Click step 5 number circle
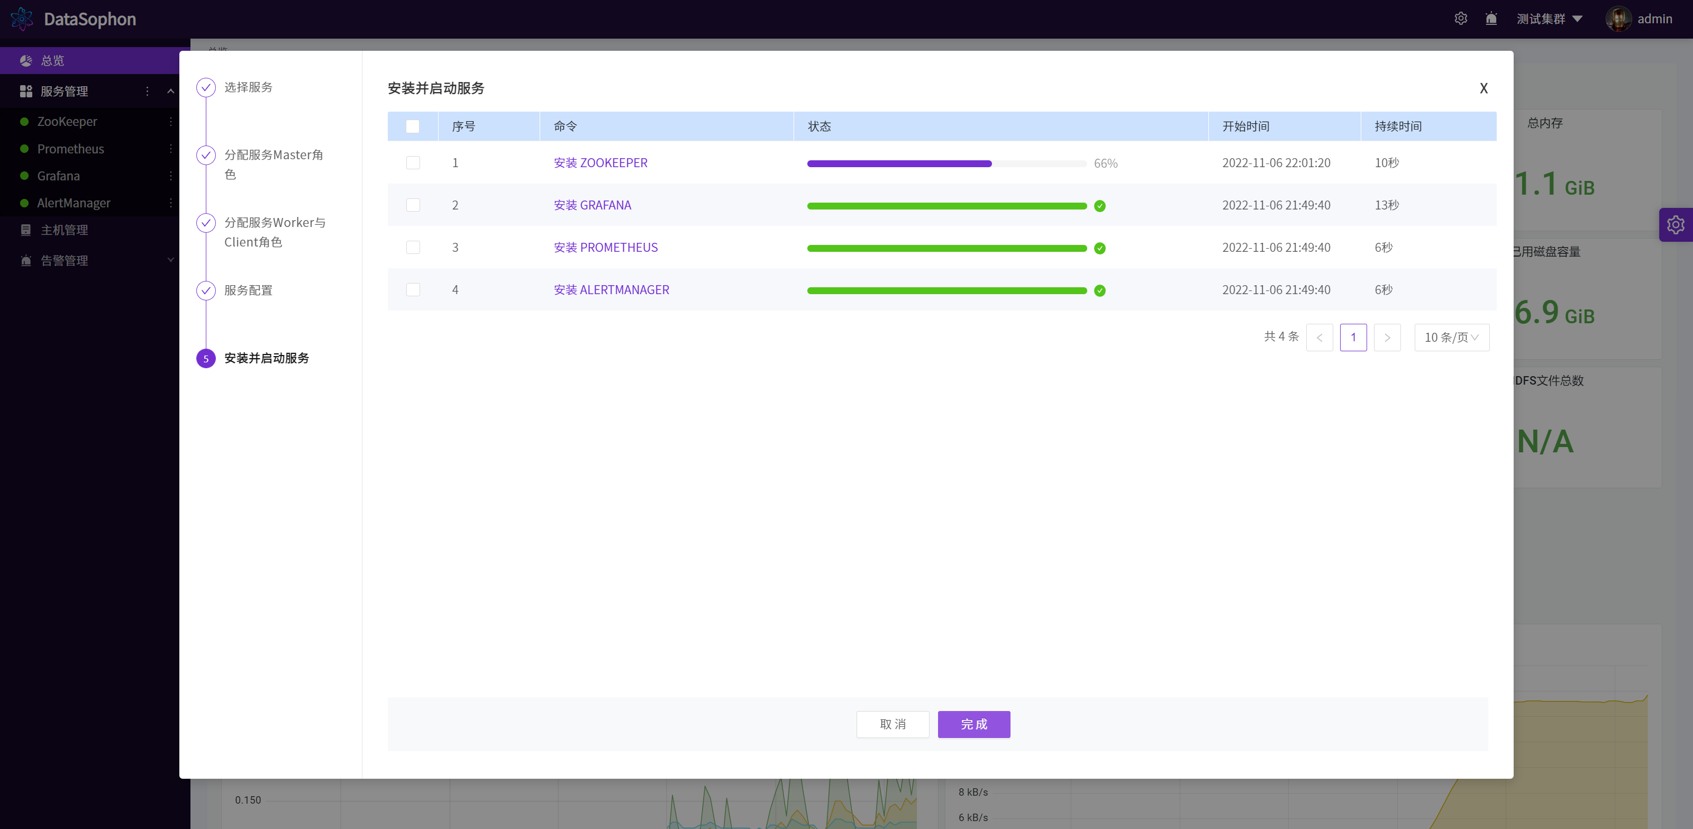1693x829 pixels. click(206, 358)
